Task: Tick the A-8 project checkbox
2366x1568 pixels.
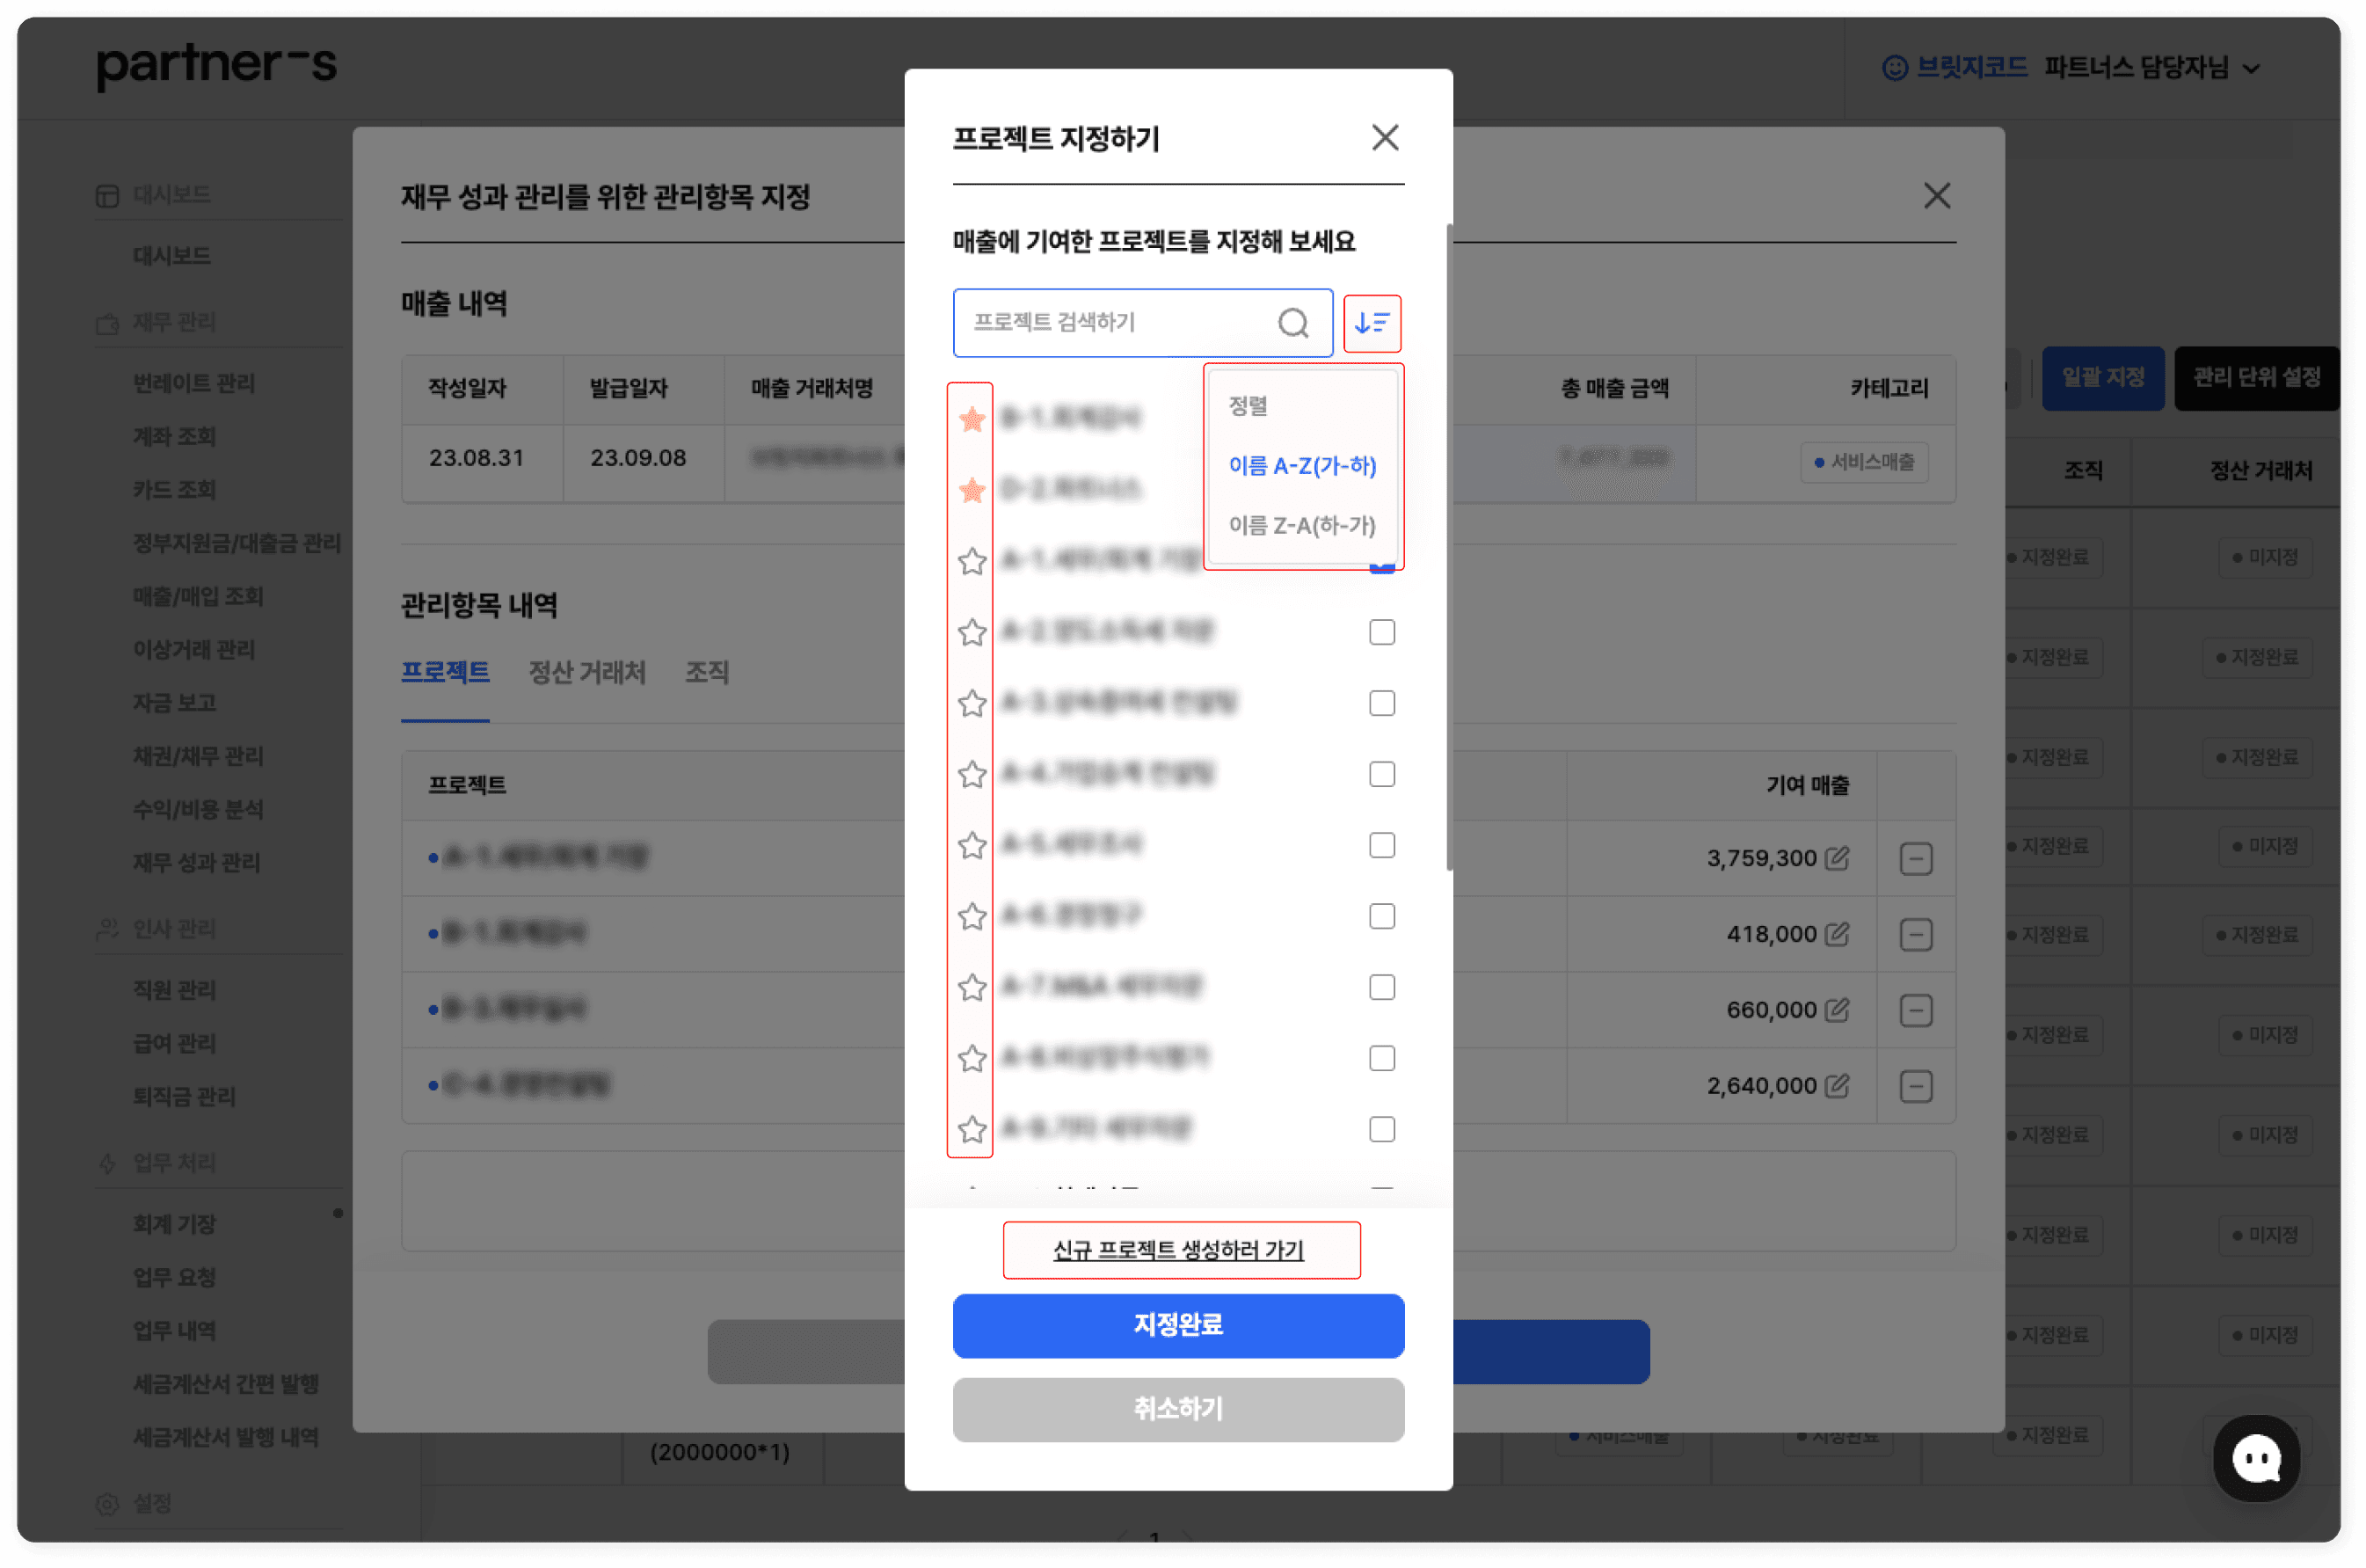Action: click(x=1381, y=1058)
